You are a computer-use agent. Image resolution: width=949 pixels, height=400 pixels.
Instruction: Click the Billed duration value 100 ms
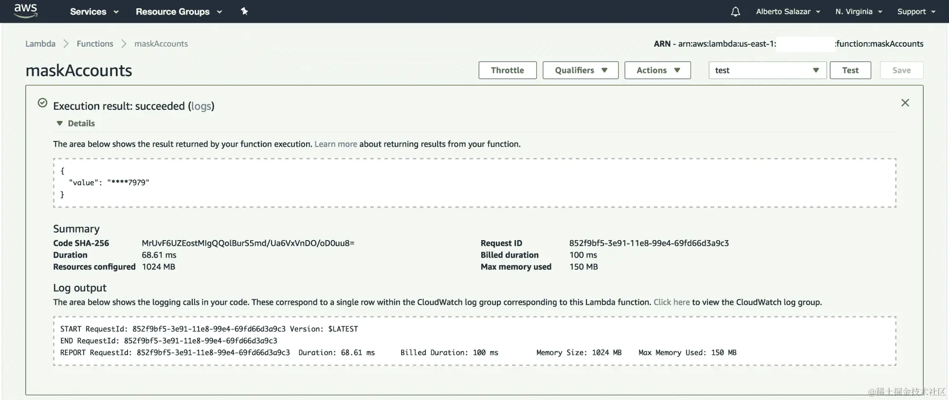pos(583,255)
